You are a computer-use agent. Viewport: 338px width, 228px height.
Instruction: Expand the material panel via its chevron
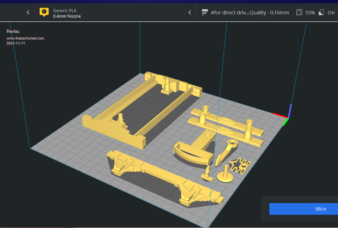coord(190,13)
